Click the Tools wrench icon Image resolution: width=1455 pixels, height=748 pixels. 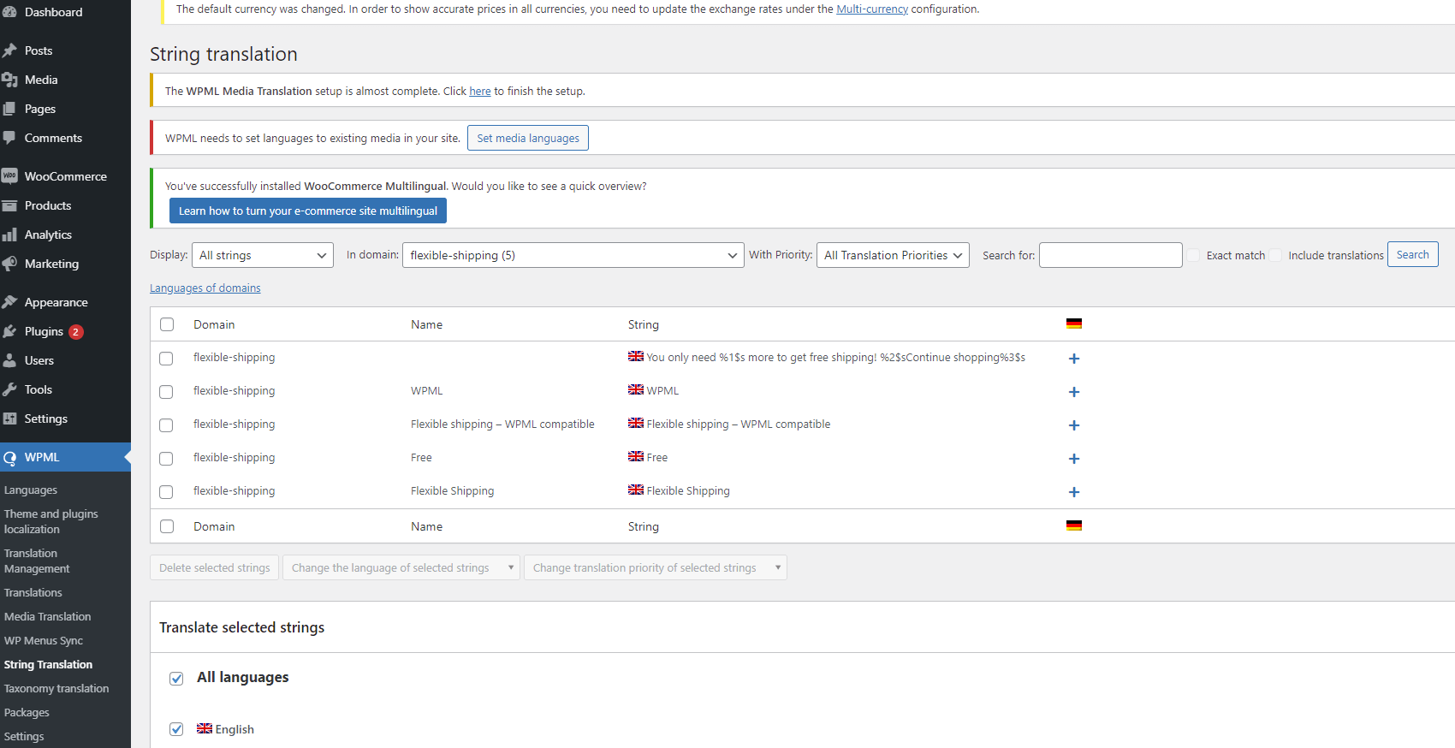click(9, 389)
